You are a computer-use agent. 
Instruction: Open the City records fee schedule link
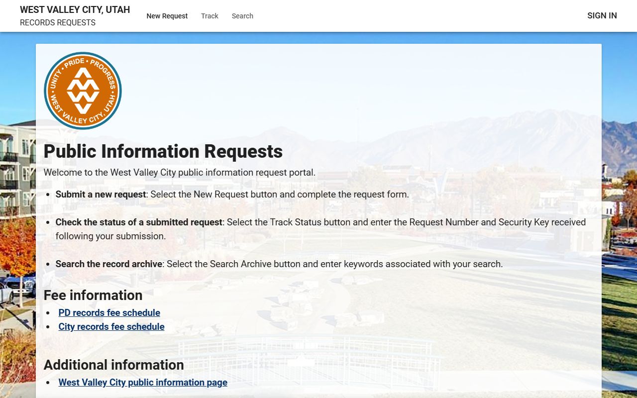pos(111,326)
